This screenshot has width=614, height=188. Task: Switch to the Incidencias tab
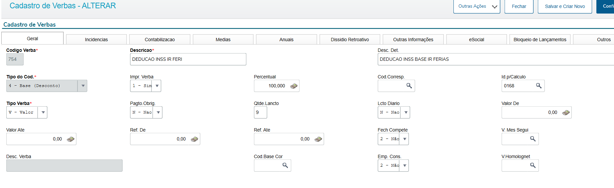(x=96, y=40)
